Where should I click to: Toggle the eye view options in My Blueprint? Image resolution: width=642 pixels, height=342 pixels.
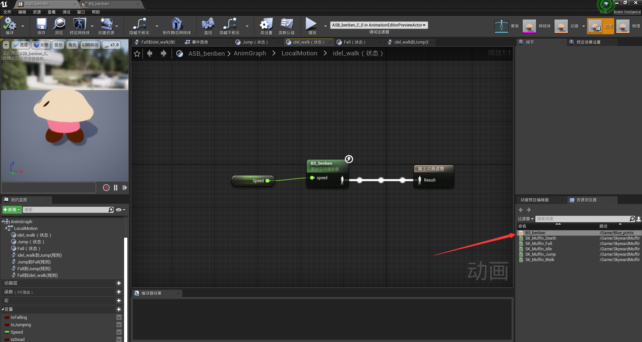119,210
